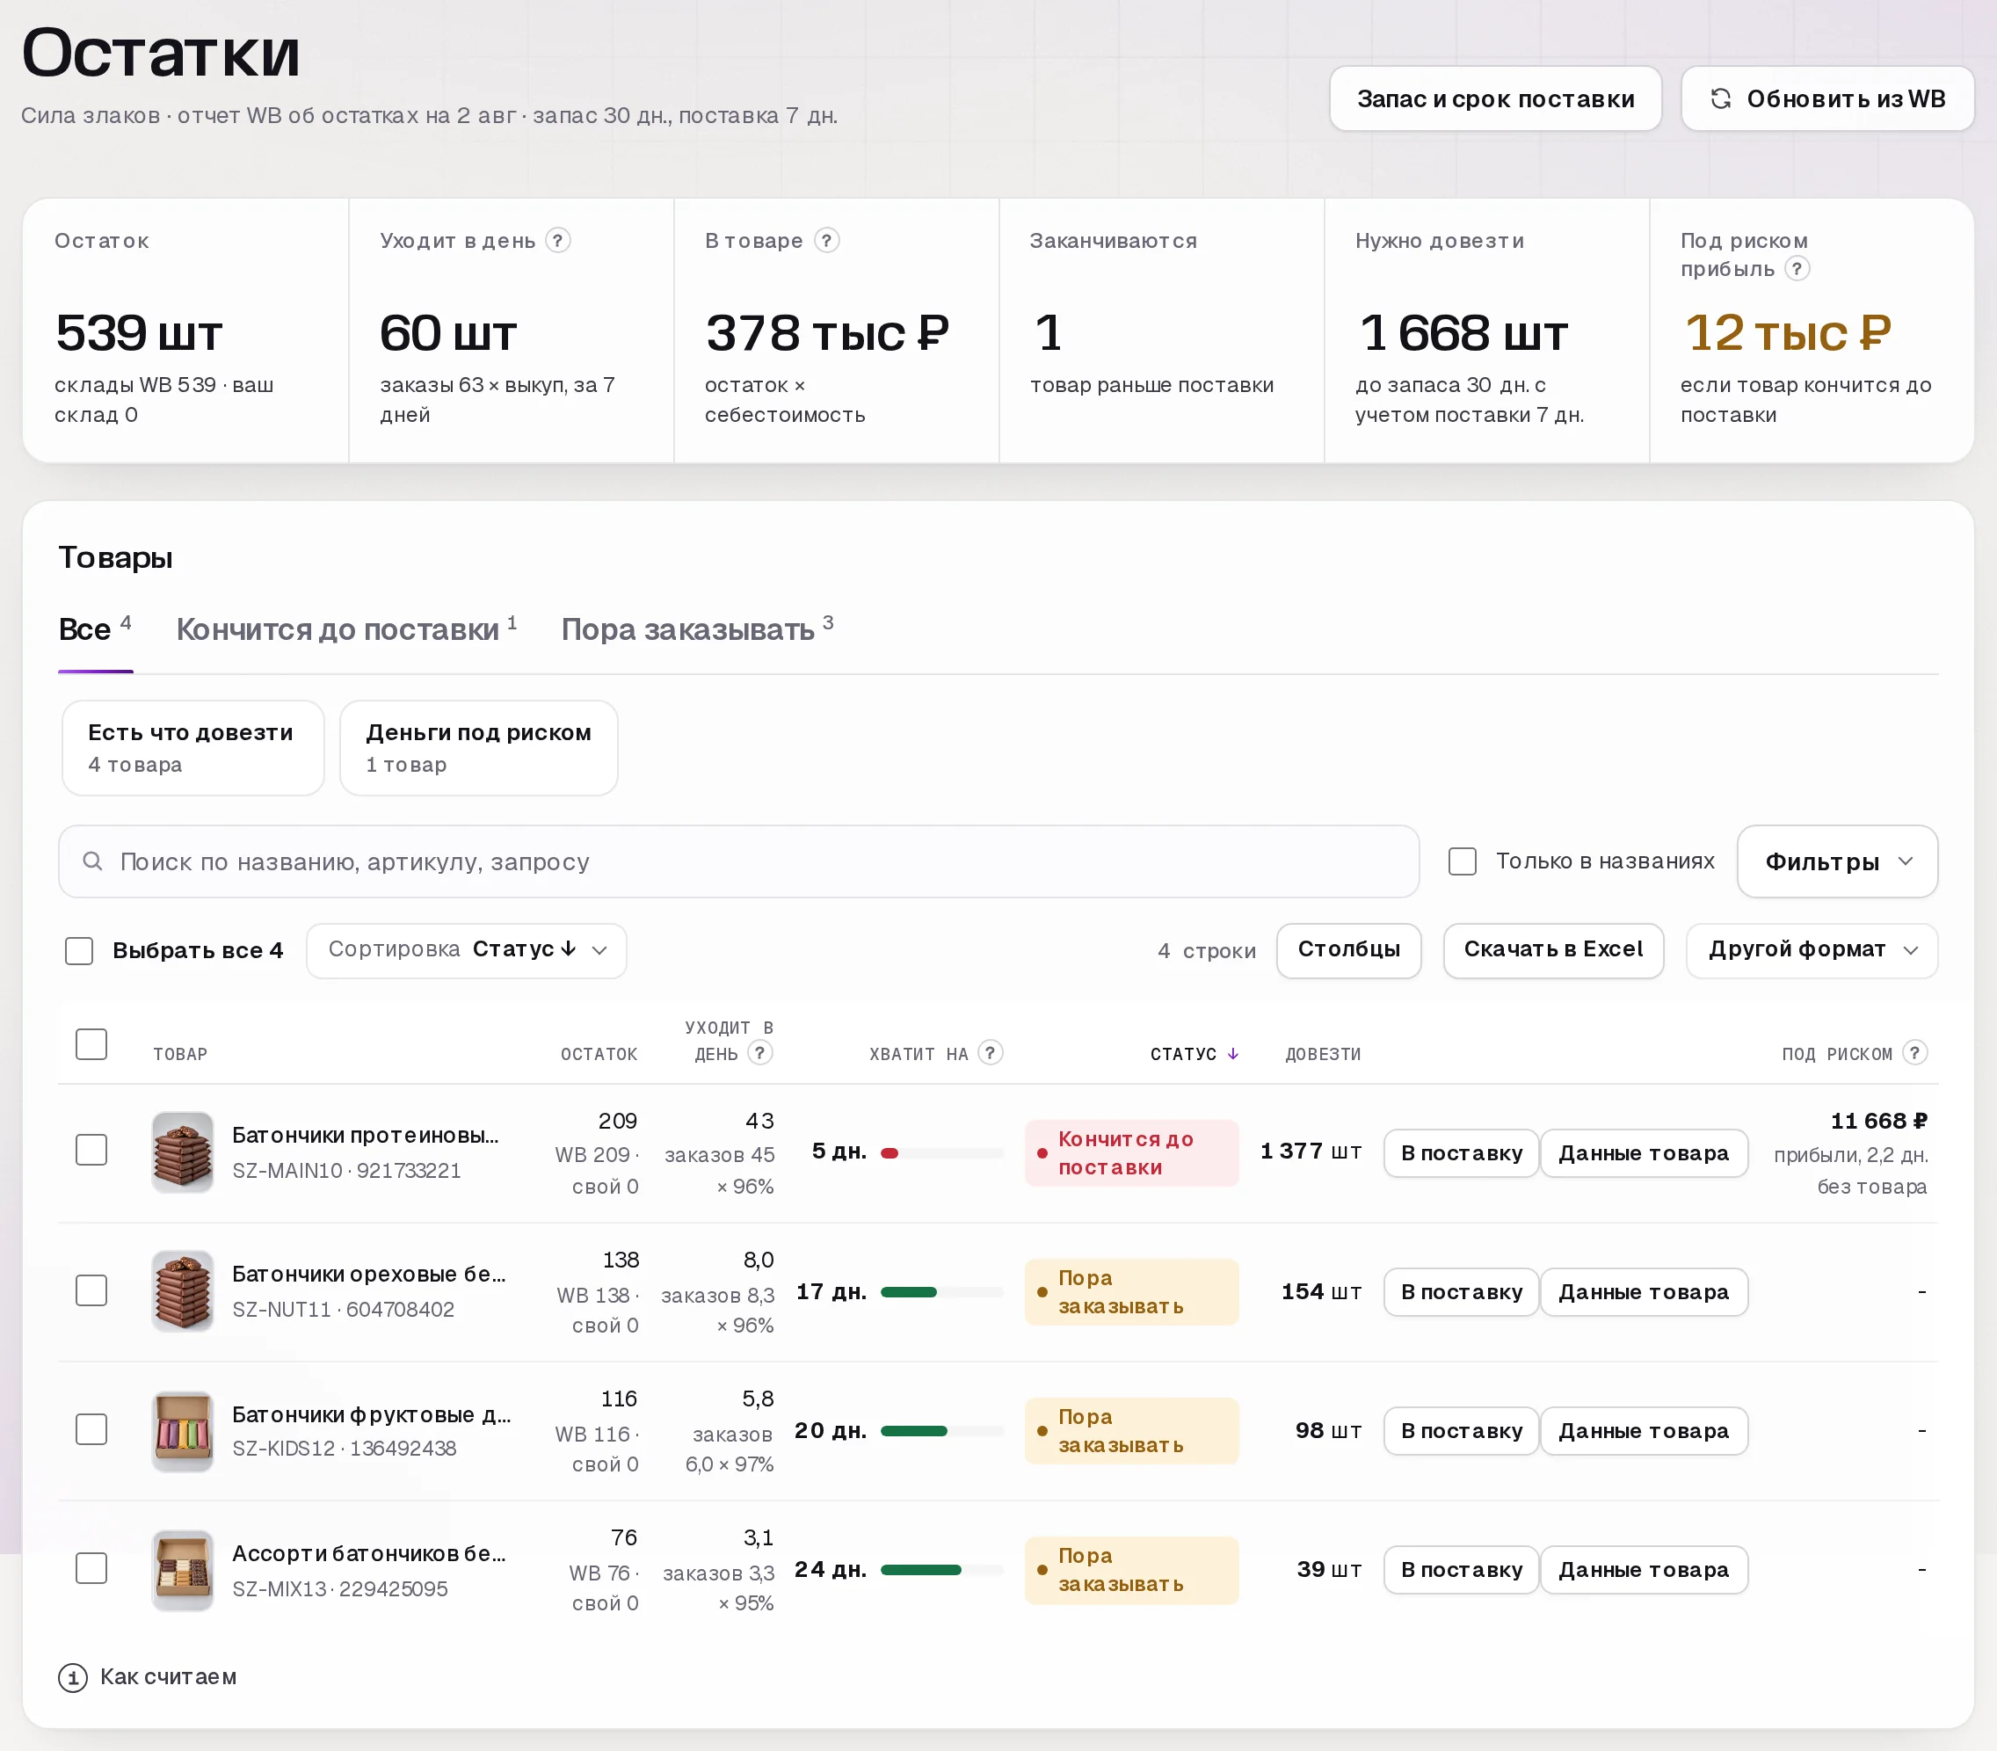Viewport: 1997px width, 1751px height.
Task: Toggle the table header select-all checkbox
Action: tap(91, 1043)
